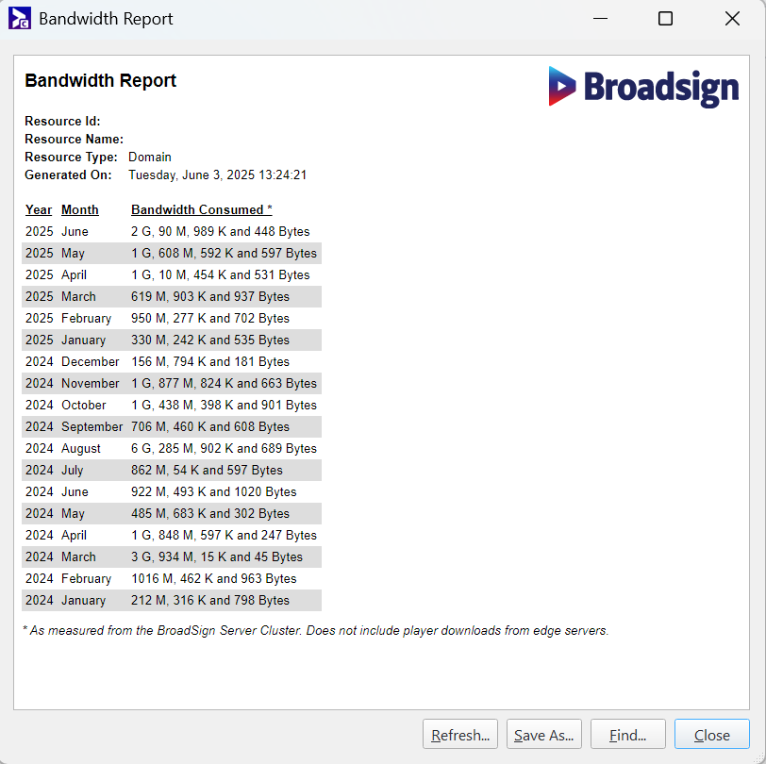Viewport: 766px width, 764px height.
Task: Click the Broadsign logo in the report
Action: (643, 87)
